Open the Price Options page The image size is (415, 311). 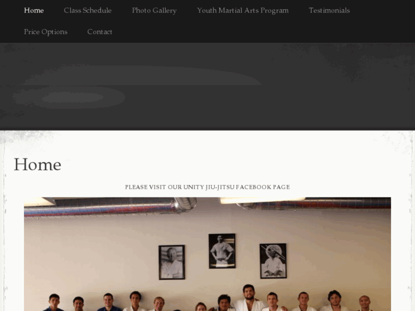point(46,32)
